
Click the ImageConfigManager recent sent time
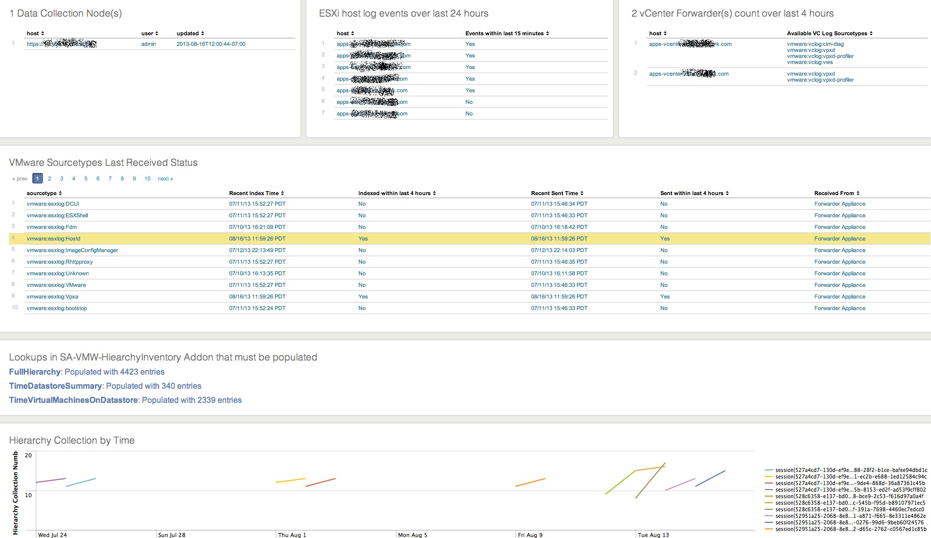pos(559,250)
